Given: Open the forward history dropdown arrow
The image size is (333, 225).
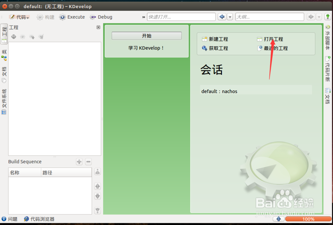Looking at the screenshot, I should (319, 17).
